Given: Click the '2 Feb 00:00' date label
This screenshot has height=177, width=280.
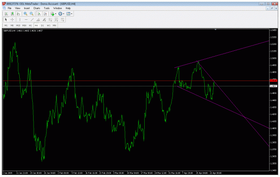Looking at the screenshot, I should pos(63,173).
